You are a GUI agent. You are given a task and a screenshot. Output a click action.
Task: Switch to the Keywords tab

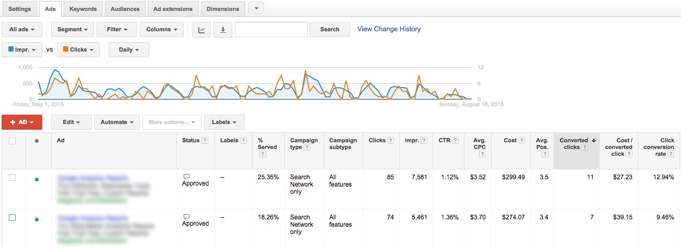(x=83, y=9)
